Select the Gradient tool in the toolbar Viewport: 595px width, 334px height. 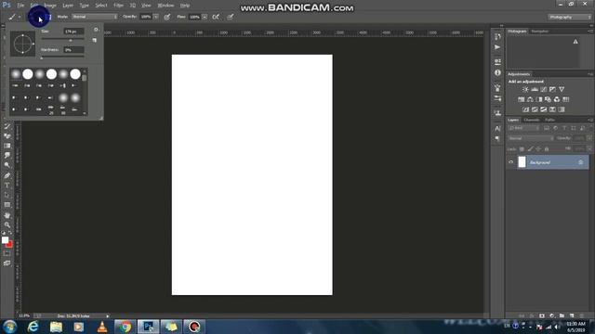coord(7,146)
